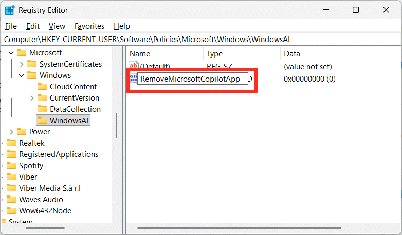402x235 pixels.
Task: Open the Favorites menu
Action: click(89, 26)
